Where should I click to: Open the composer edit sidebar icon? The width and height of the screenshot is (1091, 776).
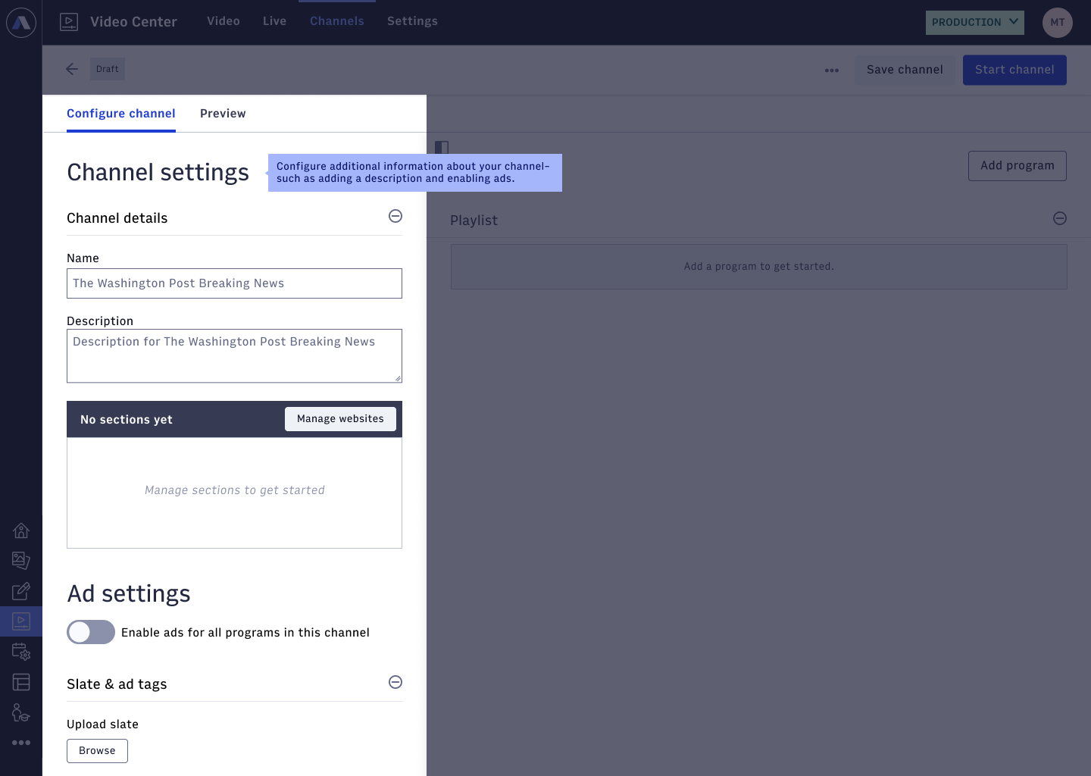point(21,590)
